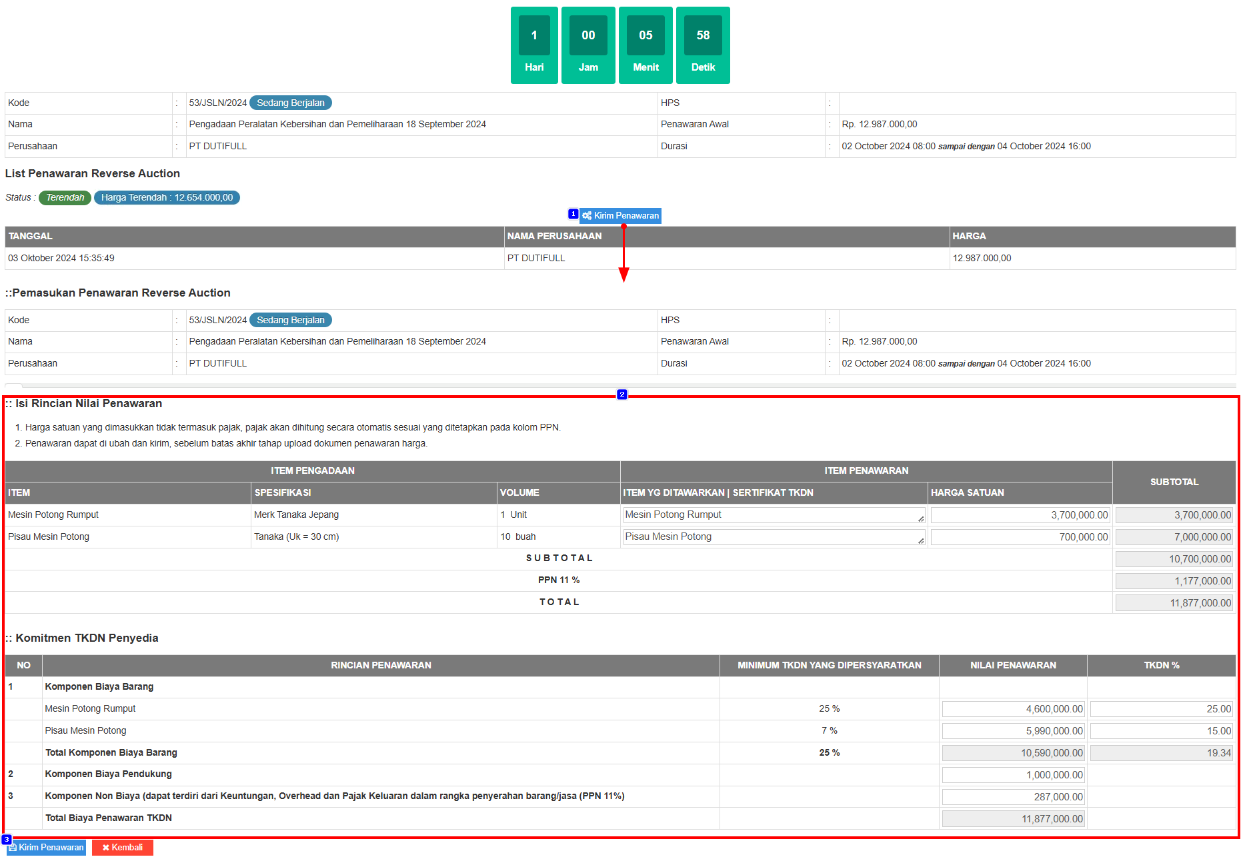The height and width of the screenshot is (863, 1241).
Task: Click the PPN 11% amount field
Action: pyautogui.click(x=1174, y=581)
